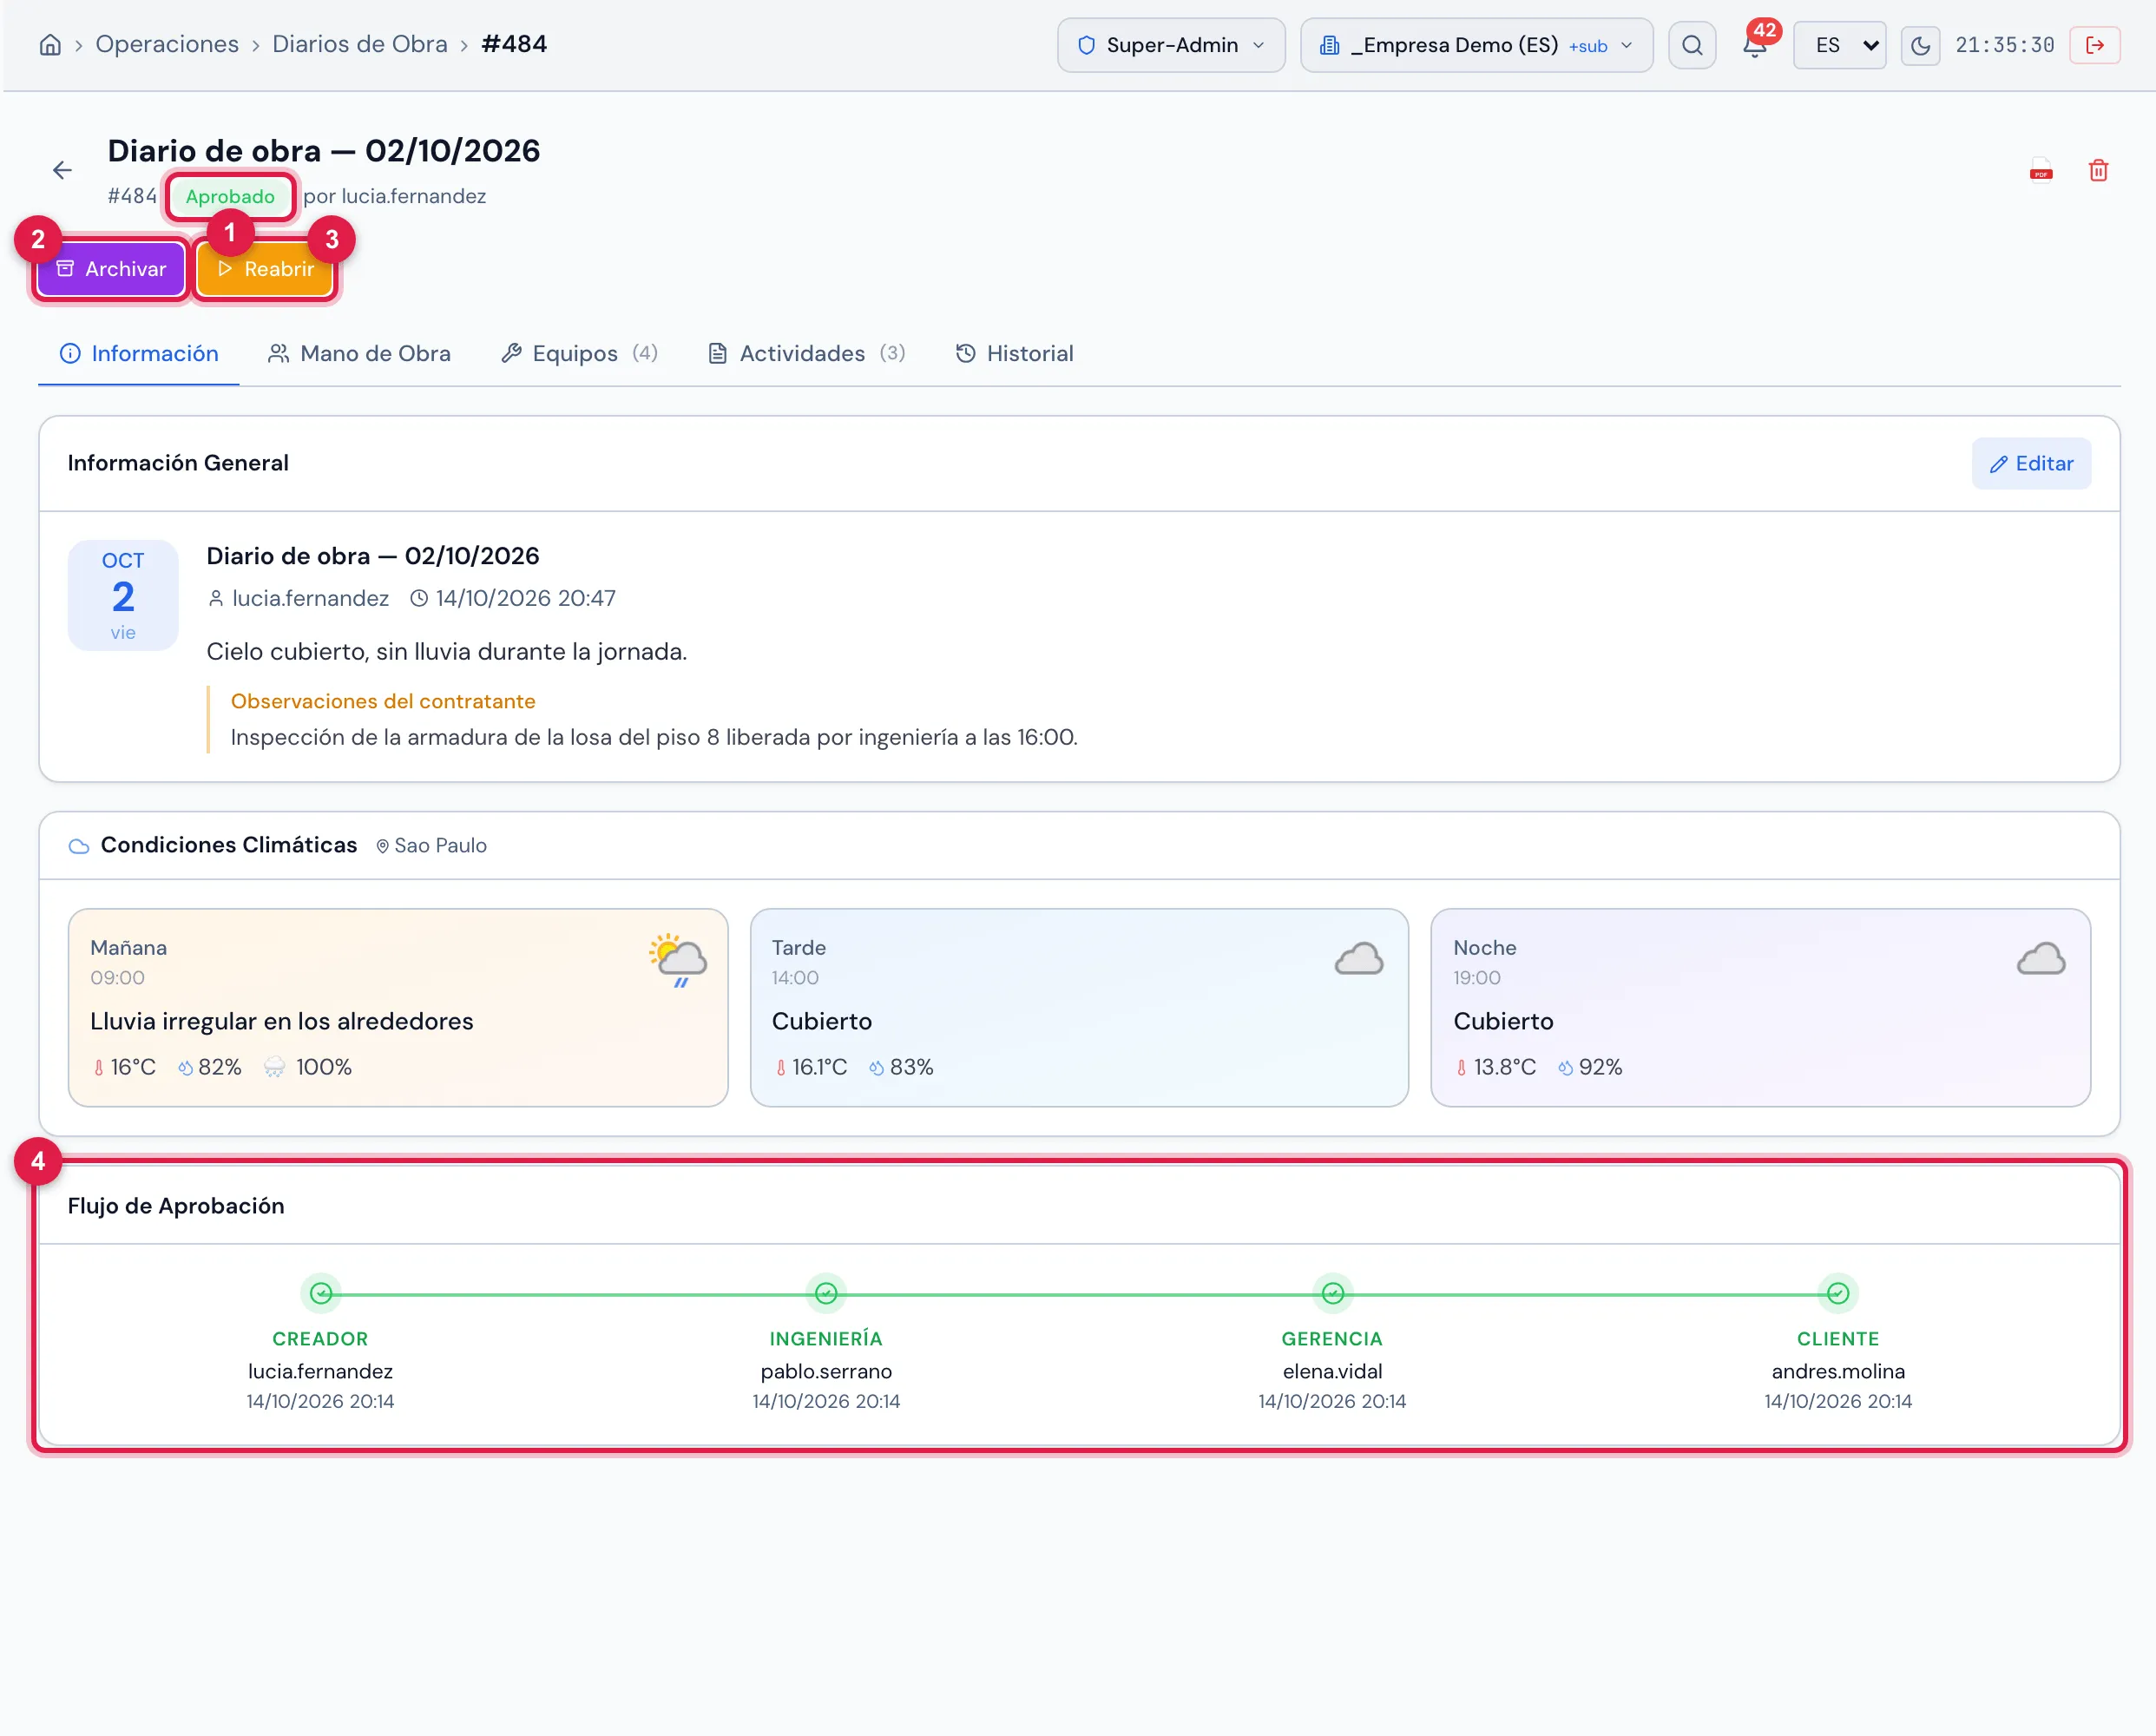
Task: Switch to the Información tab
Action: click(x=139, y=353)
